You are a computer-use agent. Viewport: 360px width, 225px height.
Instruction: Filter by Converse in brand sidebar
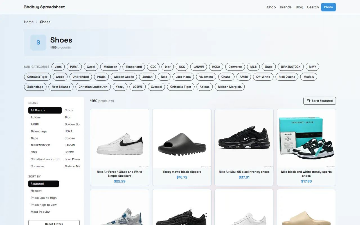pyautogui.click(x=45, y=166)
